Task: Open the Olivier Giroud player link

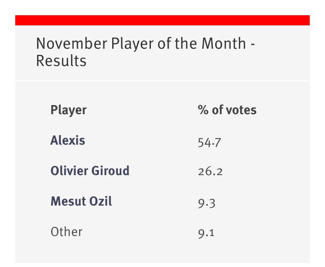Action: point(90,171)
